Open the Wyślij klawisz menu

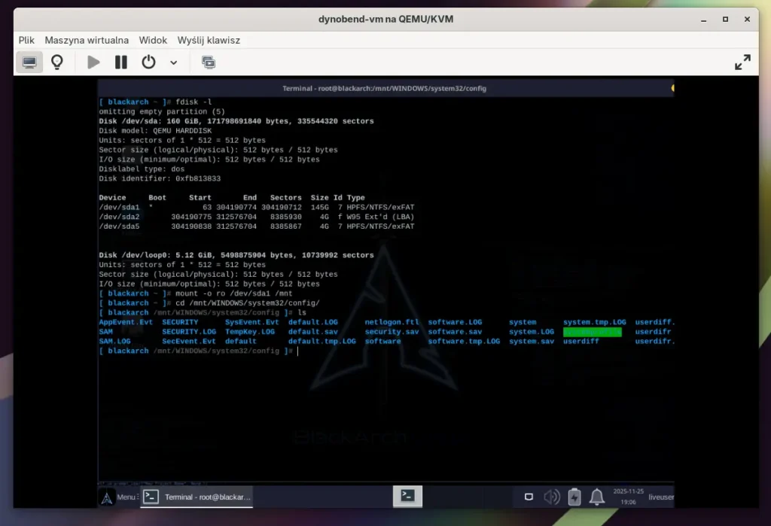coord(209,40)
